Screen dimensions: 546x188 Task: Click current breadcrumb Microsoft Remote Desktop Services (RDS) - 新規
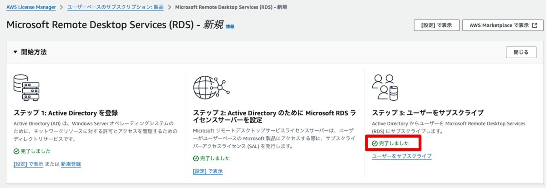231,8
